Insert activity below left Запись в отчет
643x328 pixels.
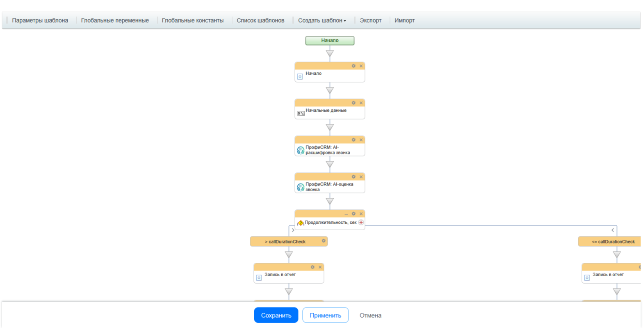pos(289,291)
